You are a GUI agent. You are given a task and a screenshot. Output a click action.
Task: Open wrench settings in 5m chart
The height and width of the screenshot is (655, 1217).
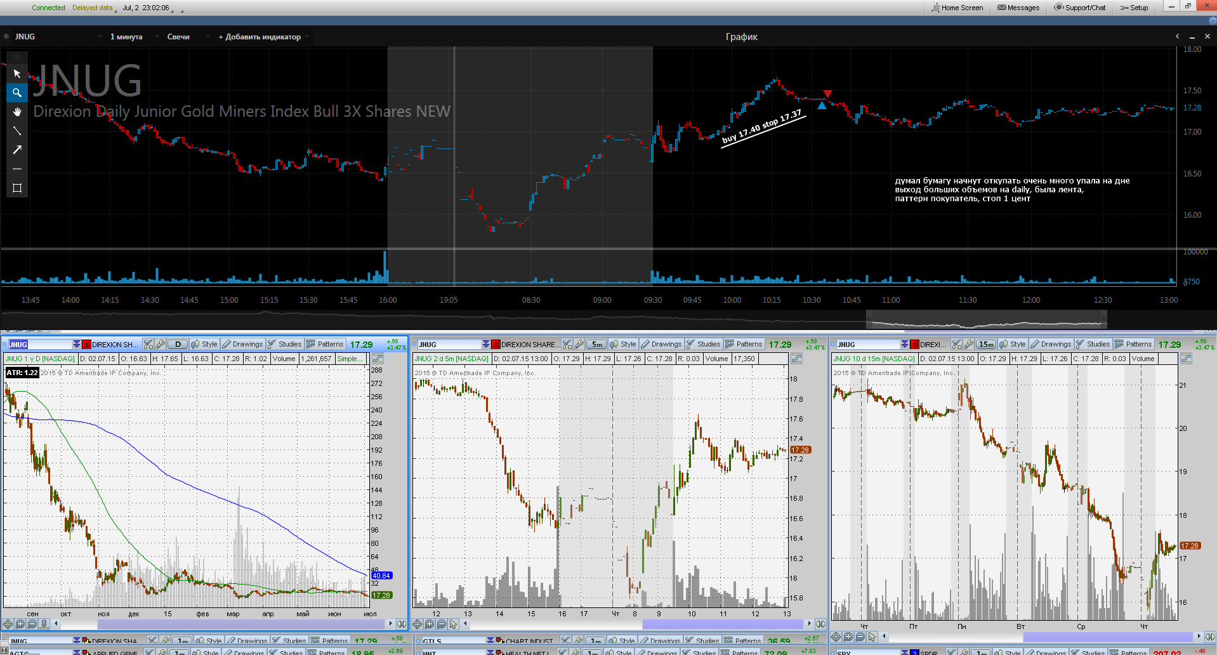click(579, 344)
